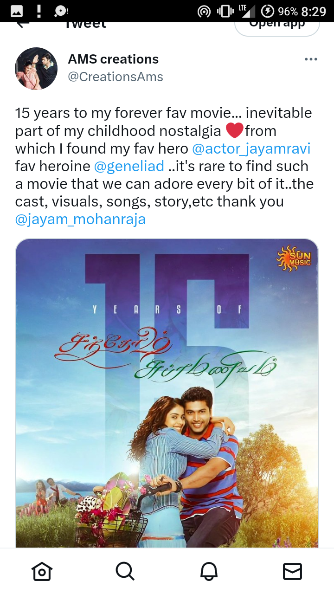Open the Messages envelope icon
Screen dimensions: 334x594
pos(292,571)
